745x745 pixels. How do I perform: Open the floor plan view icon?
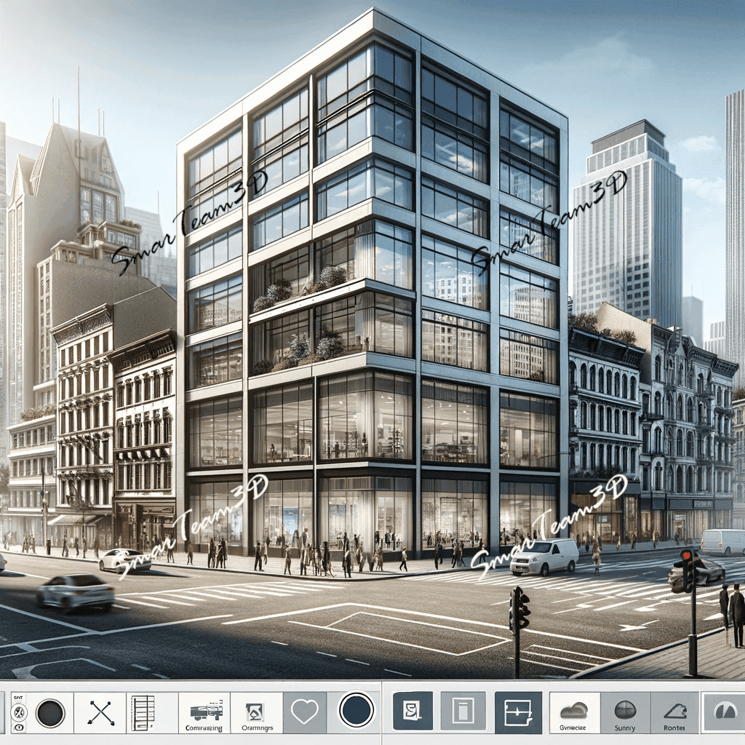(518, 712)
